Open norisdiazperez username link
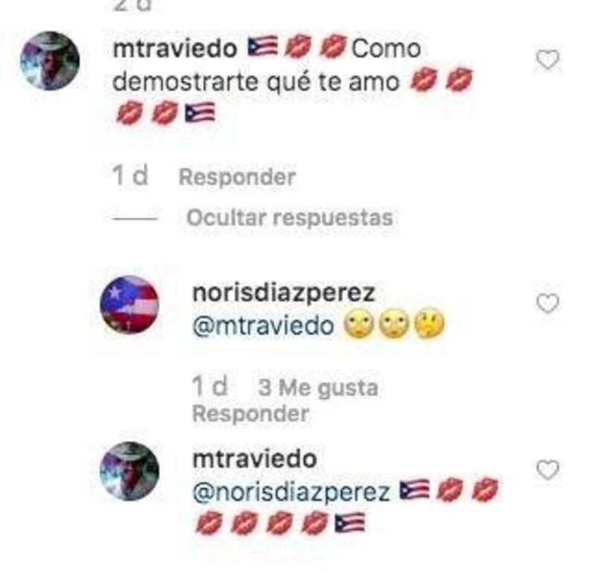The image size is (596, 573). [x=284, y=292]
